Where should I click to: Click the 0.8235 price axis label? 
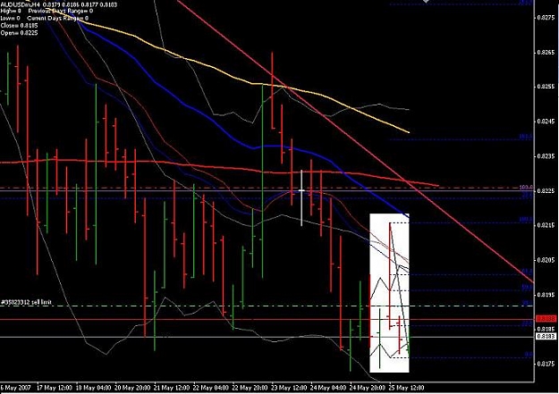click(x=546, y=156)
